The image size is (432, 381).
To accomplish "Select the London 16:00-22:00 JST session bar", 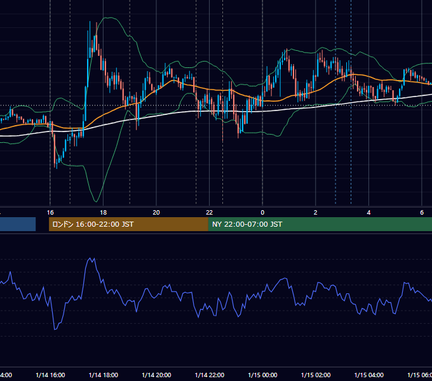I will coord(128,224).
